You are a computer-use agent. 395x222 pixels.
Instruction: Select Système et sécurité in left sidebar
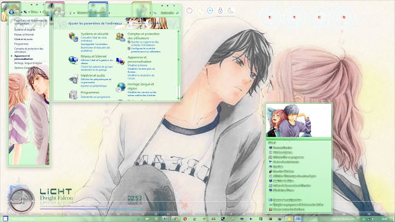pos(25,30)
